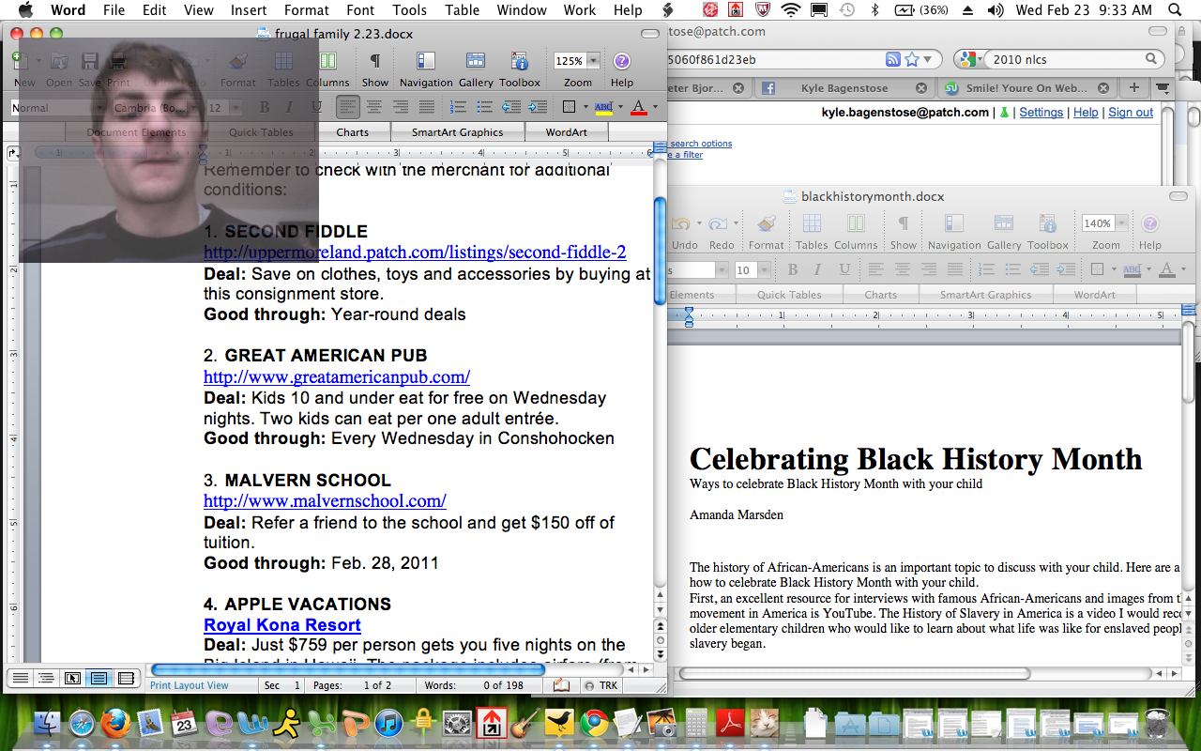Click Columns icon in frugal family toolbar
Image resolution: width=1201 pixels, height=751 pixels.
[x=327, y=62]
